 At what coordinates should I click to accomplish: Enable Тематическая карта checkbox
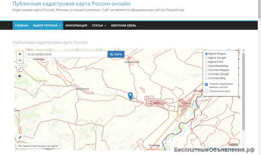click(x=207, y=91)
